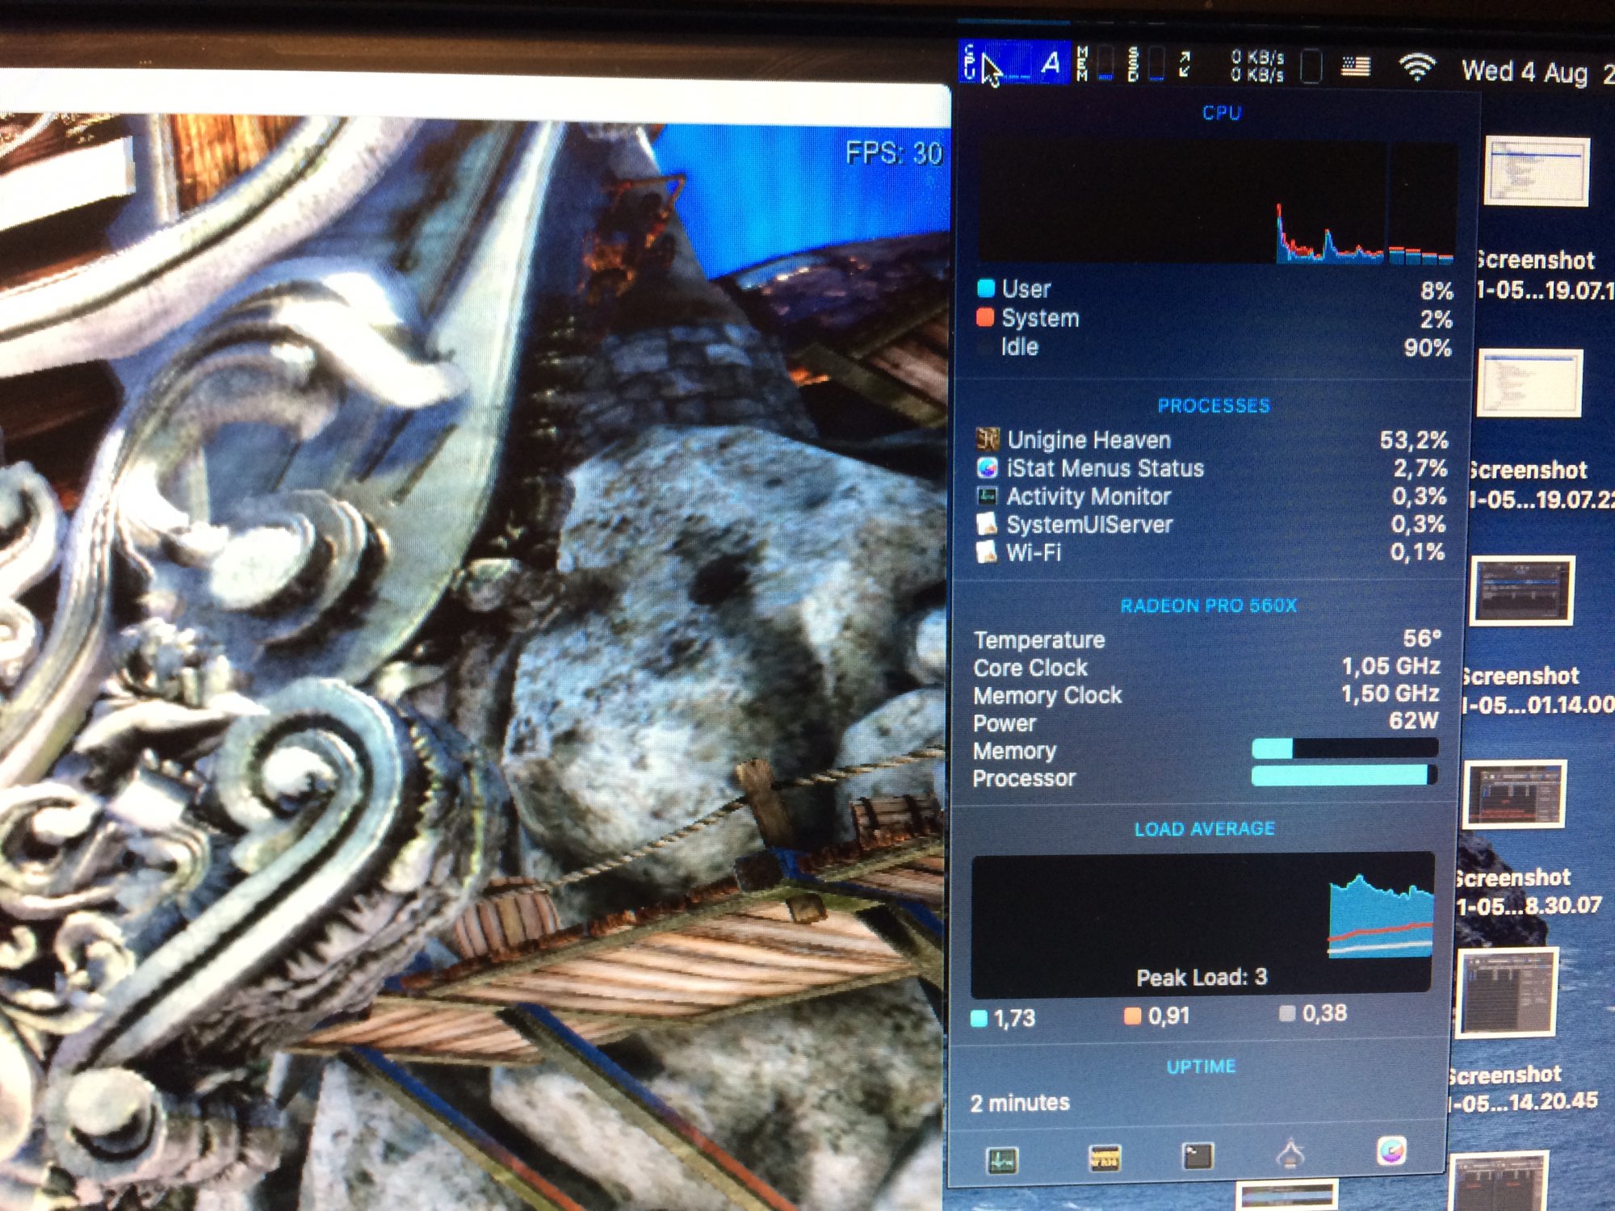Open the iStat Menus app icon
1615x1211 pixels.
click(x=1391, y=1150)
